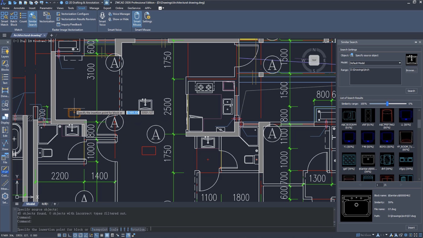Toggle ortho mode in status bar
423x238 pixels.
pos(70,235)
